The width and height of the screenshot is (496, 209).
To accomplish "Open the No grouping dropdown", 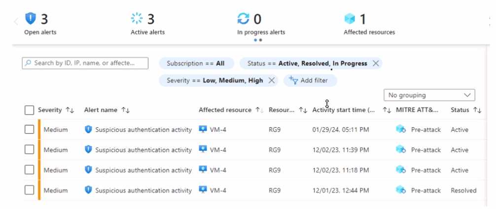I will (x=429, y=95).
